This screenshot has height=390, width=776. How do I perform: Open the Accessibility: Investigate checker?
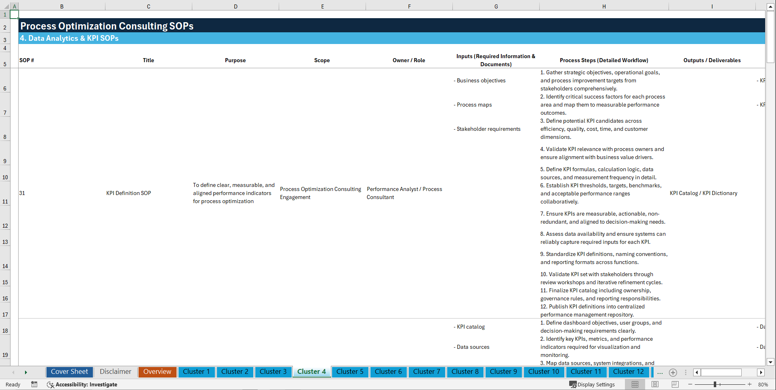[x=82, y=384]
